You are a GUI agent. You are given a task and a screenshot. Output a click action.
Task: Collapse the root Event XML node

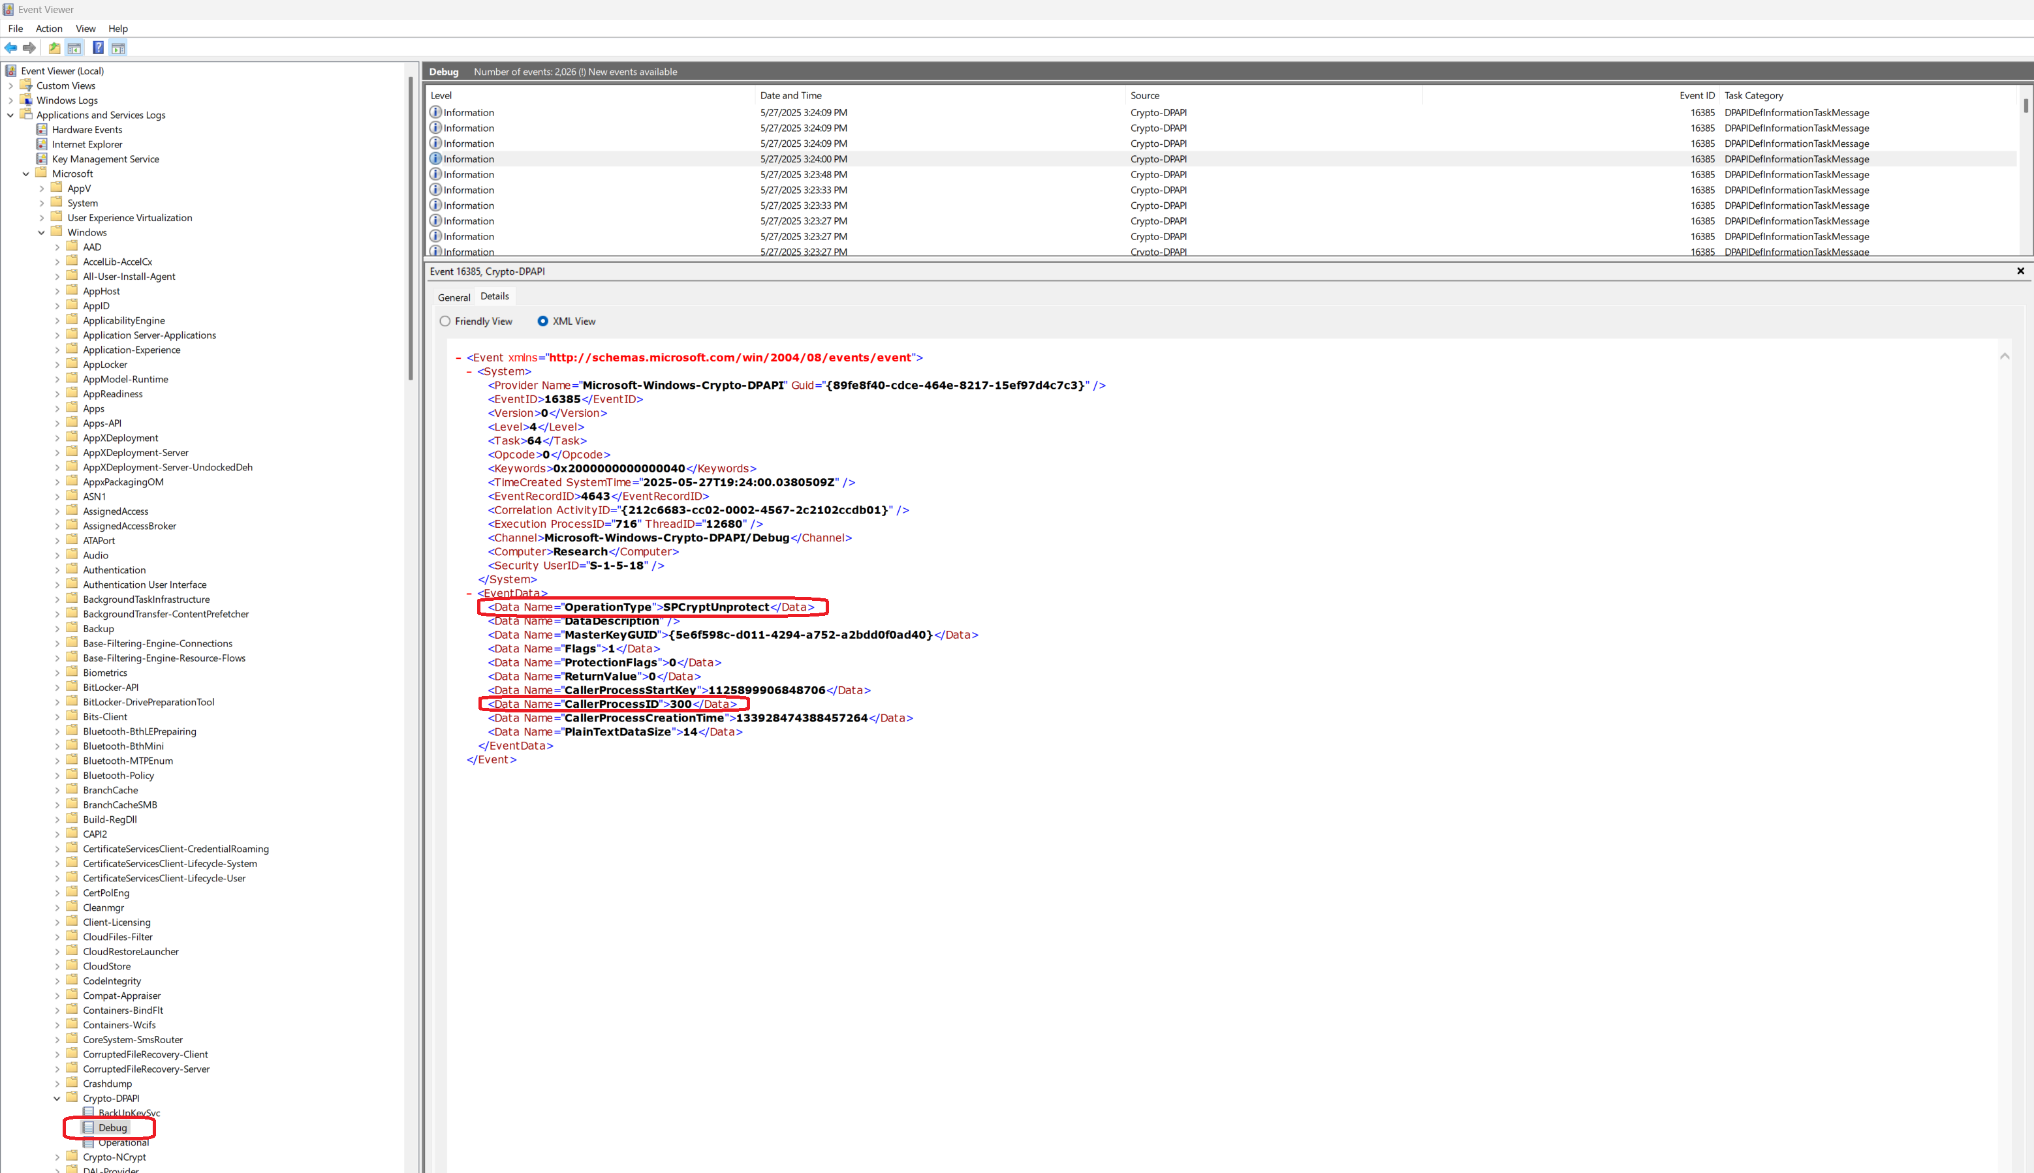coord(458,358)
